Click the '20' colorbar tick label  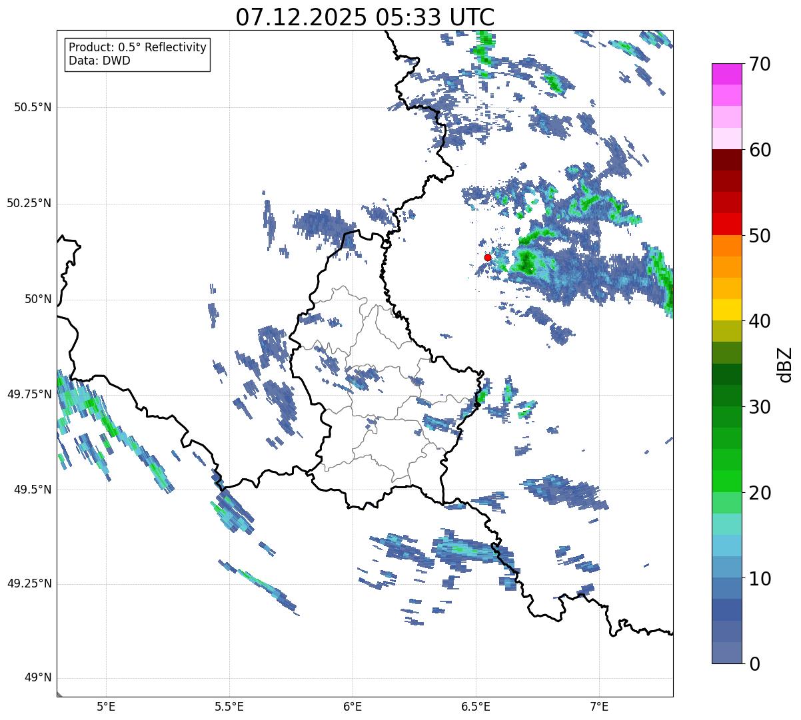pyautogui.click(x=760, y=493)
